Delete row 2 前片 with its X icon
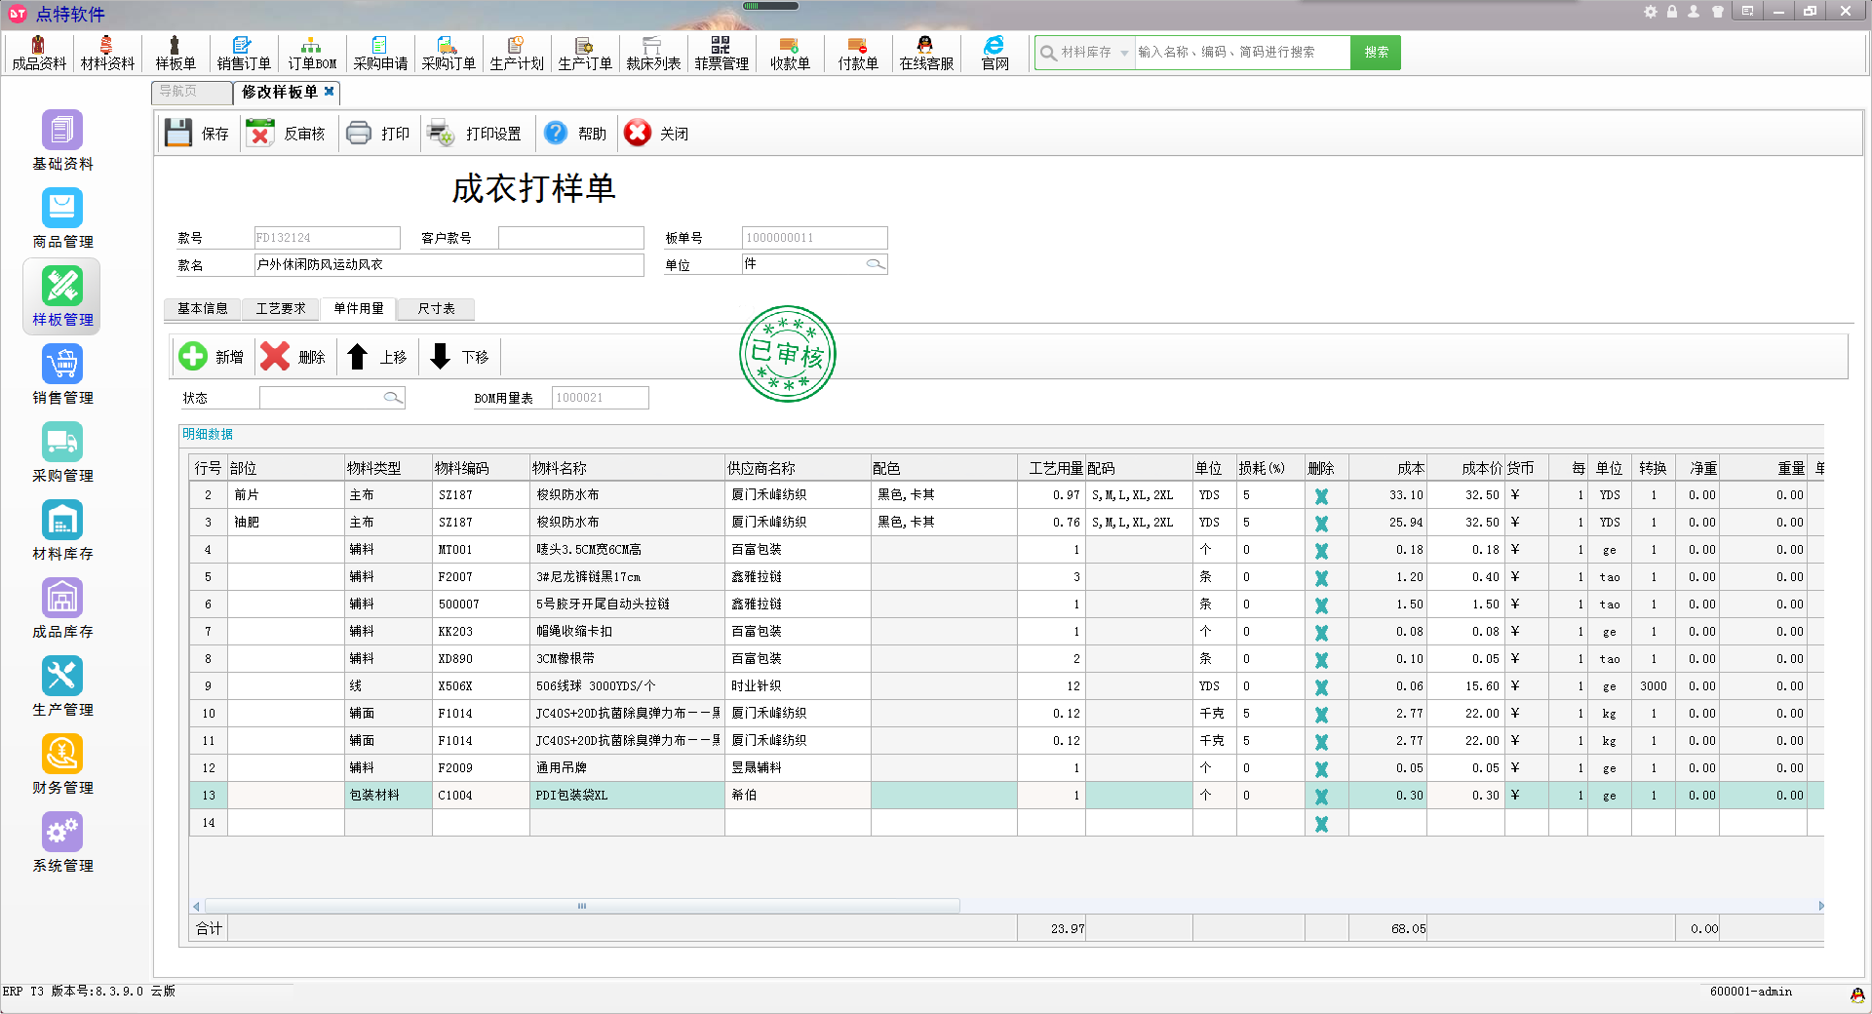 click(1321, 495)
